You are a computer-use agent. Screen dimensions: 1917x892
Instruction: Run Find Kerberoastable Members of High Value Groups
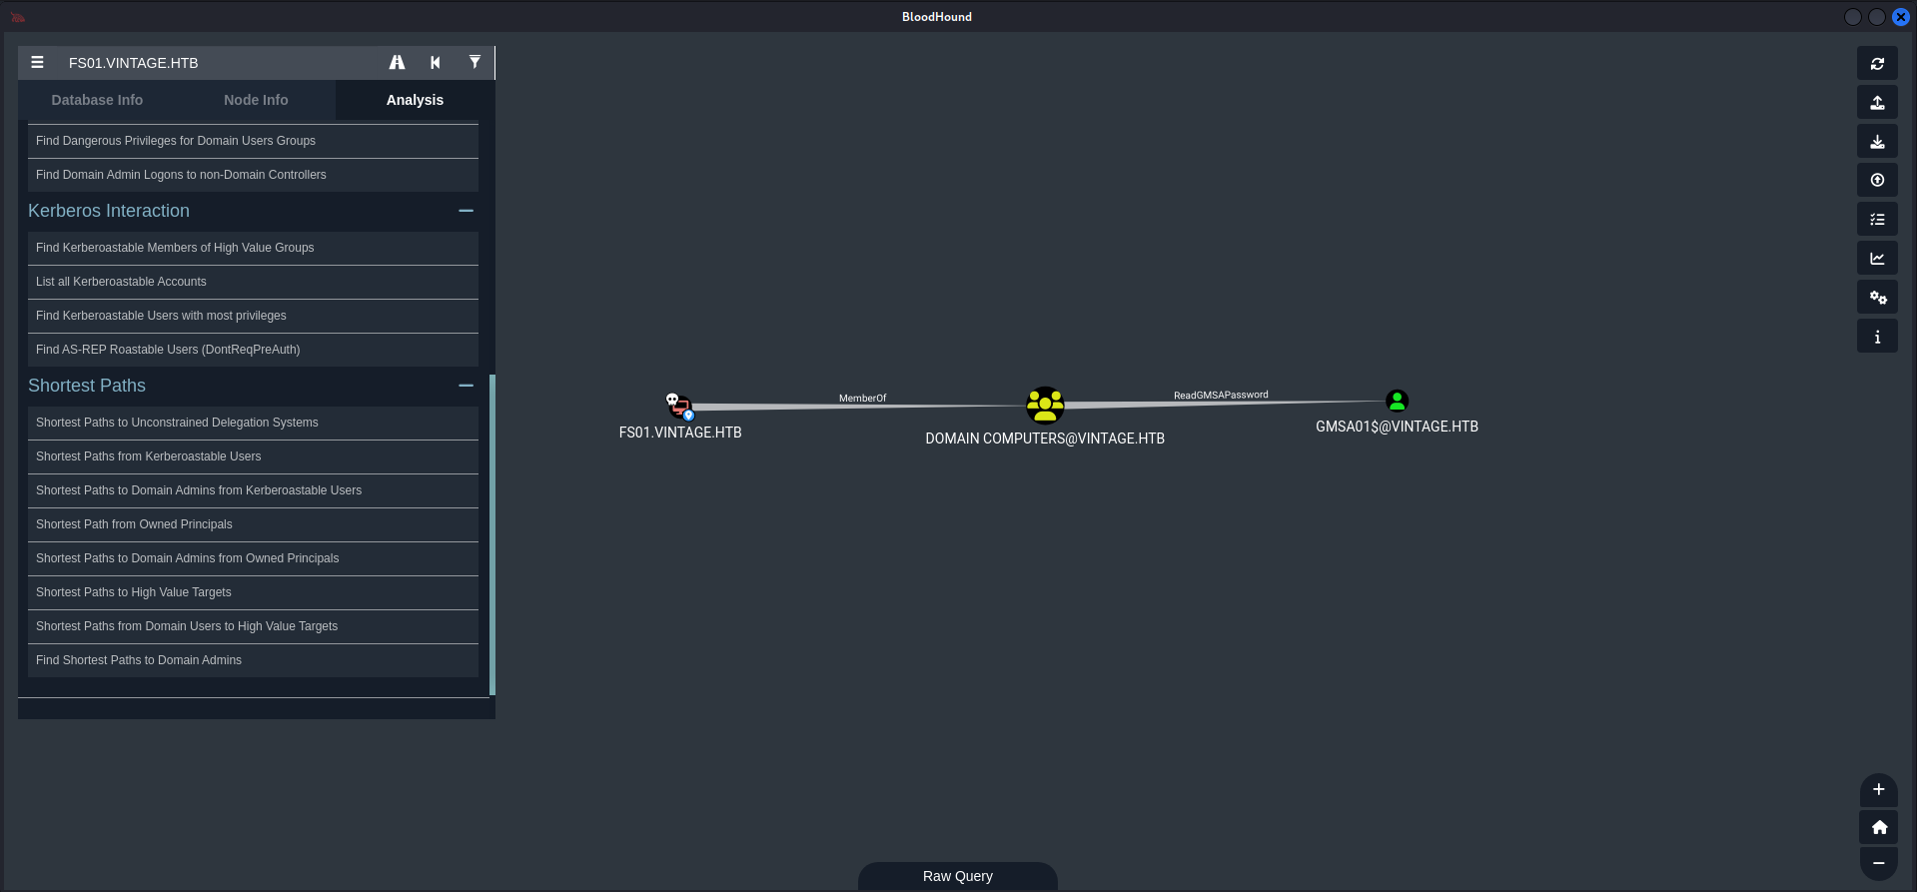coord(253,248)
